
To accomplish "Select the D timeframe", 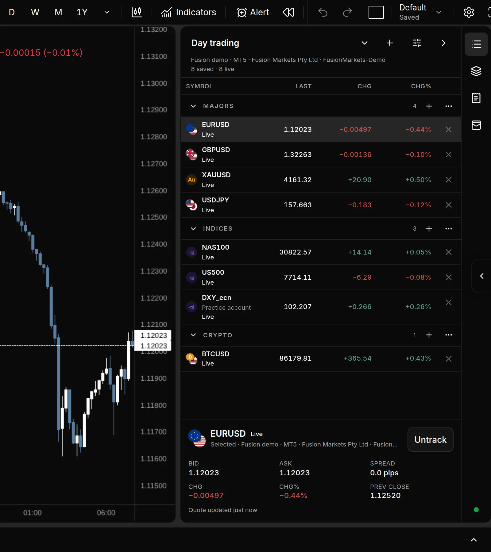I will pos(12,12).
